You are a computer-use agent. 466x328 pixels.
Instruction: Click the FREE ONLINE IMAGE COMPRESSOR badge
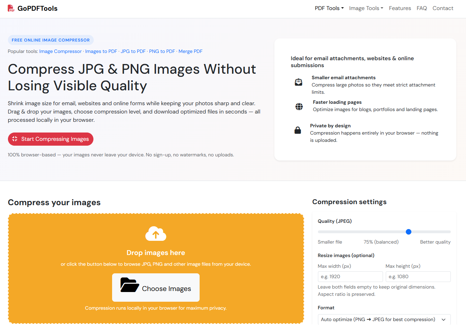pos(51,40)
